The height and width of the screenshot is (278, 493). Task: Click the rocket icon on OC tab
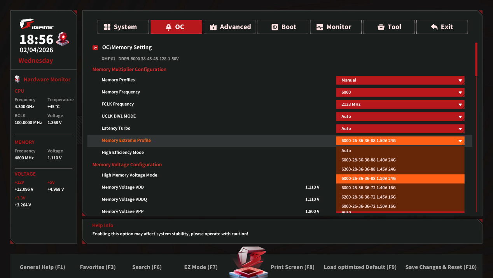click(168, 27)
